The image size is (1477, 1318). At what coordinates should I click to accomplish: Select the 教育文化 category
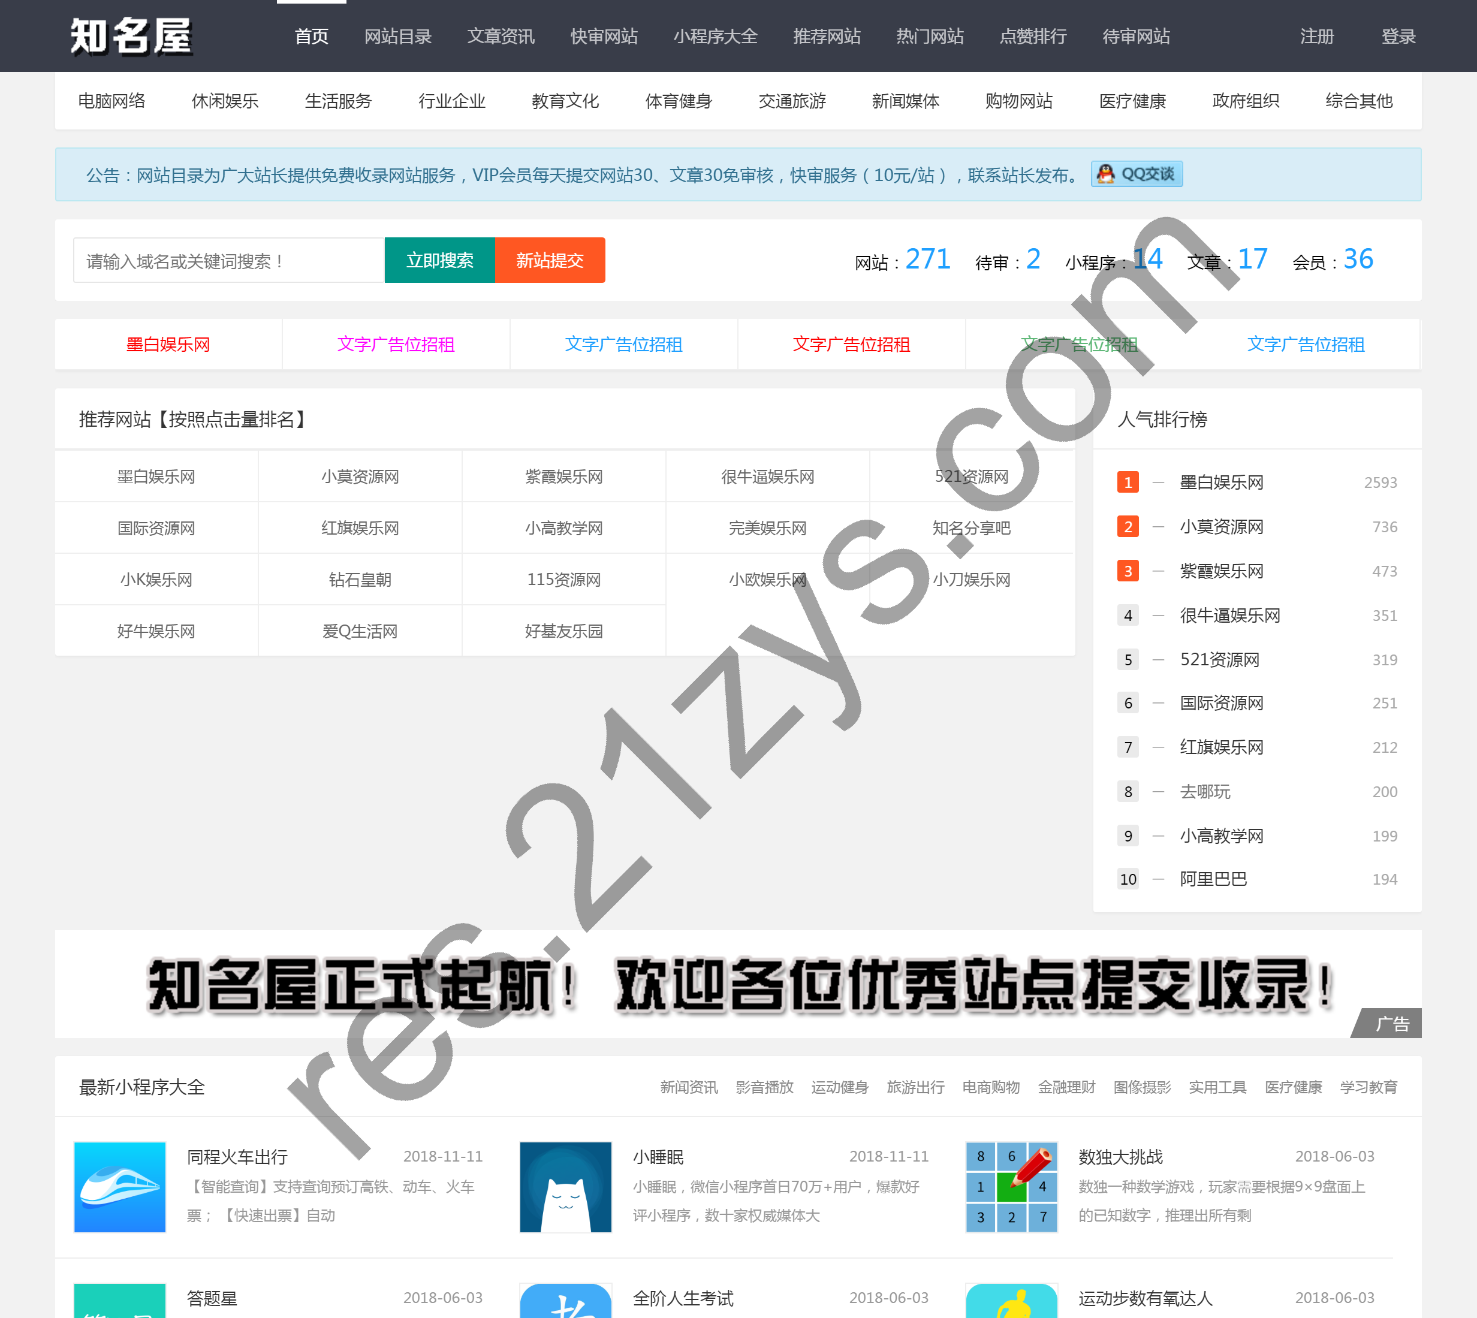click(x=565, y=101)
